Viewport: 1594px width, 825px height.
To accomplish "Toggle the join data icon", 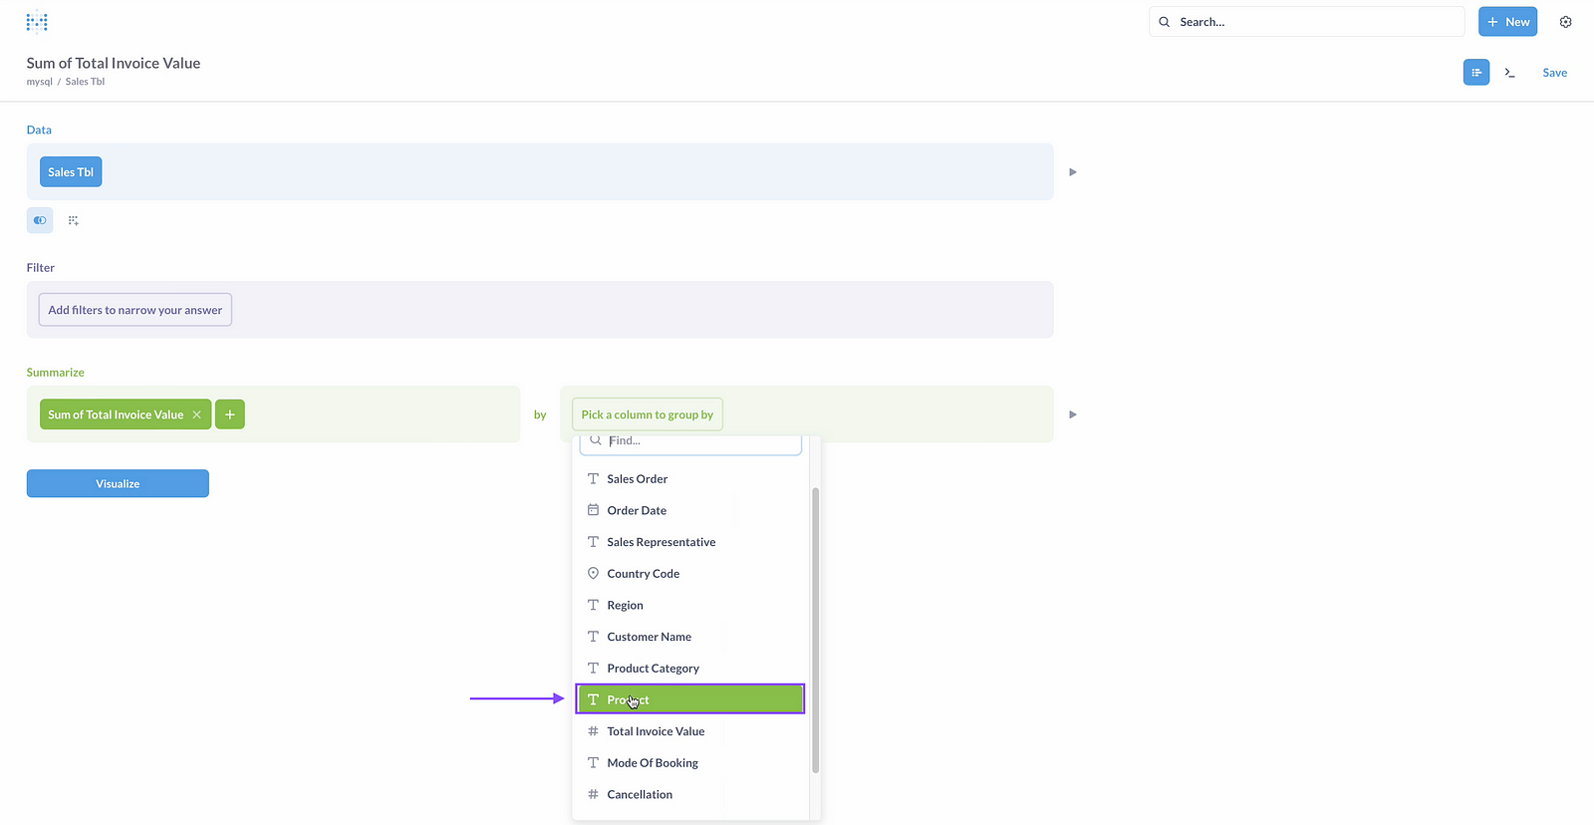I will click(40, 220).
